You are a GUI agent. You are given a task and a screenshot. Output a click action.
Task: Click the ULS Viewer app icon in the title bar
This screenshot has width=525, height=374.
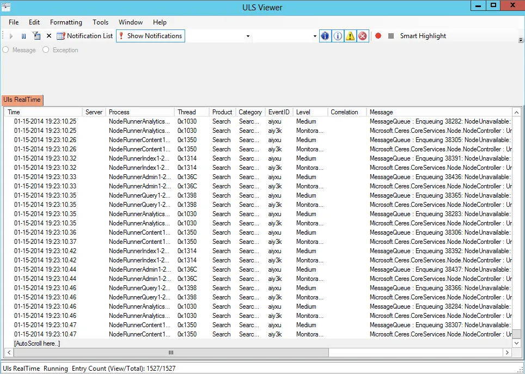click(5, 6)
